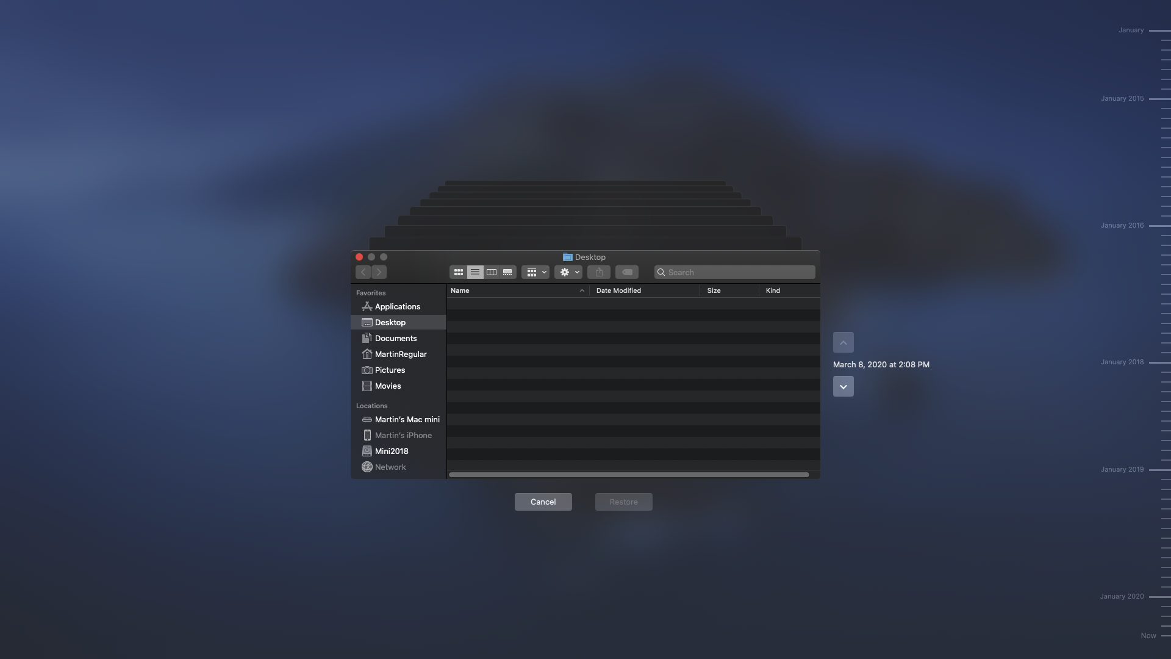Go back with left chevron button
Viewport: 1171px width, 659px height.
(363, 272)
